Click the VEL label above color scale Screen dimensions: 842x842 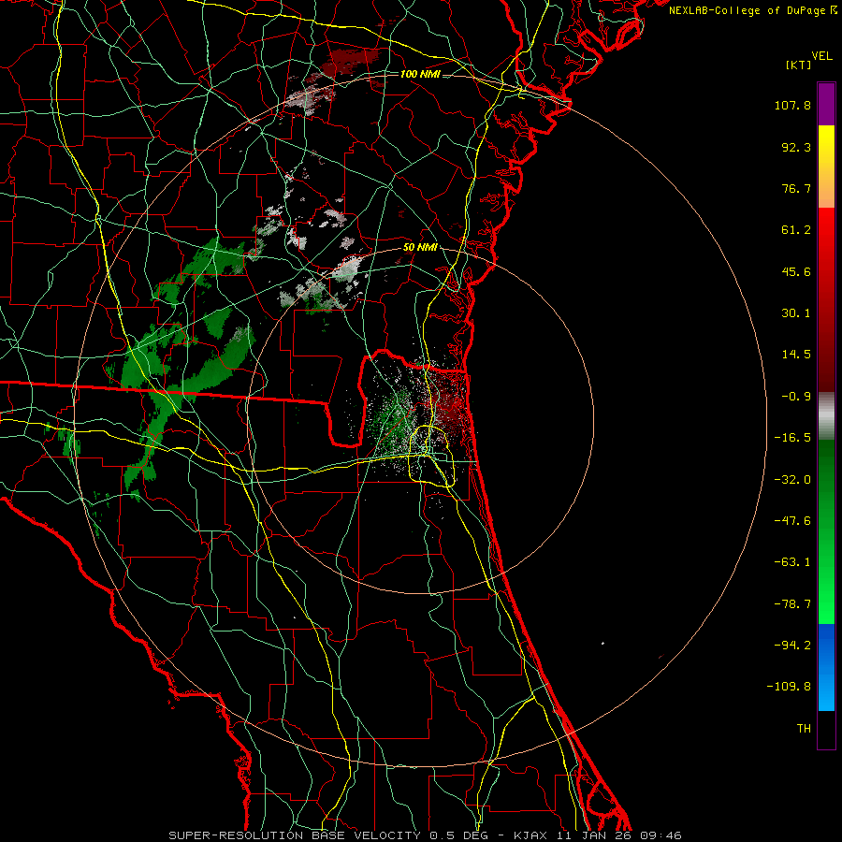(822, 56)
